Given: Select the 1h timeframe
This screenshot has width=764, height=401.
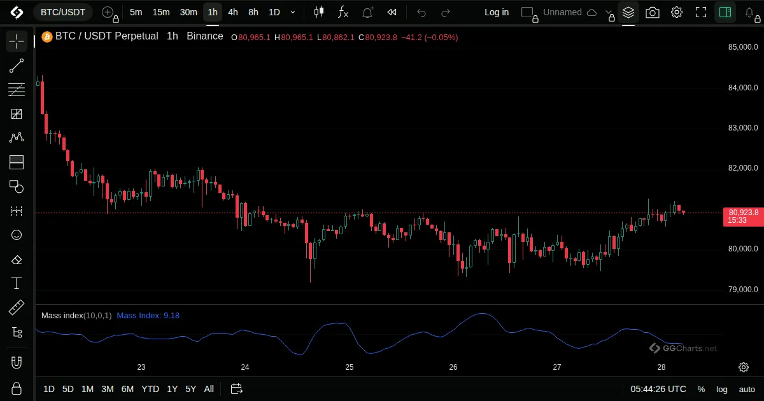Looking at the screenshot, I should point(213,12).
